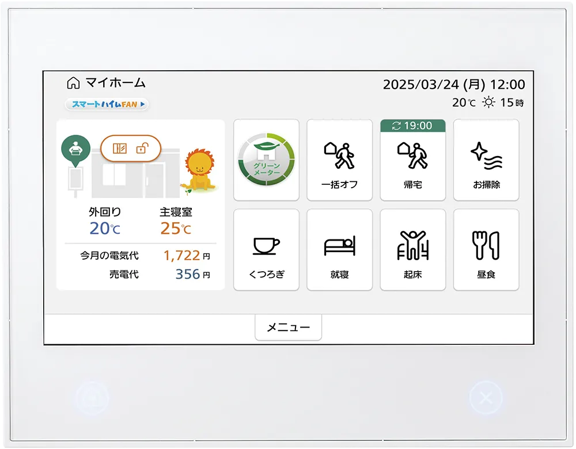This screenshot has height=449, width=576.
Task: Activate the 就寝 (bedtime) scene
Action: tap(339, 249)
